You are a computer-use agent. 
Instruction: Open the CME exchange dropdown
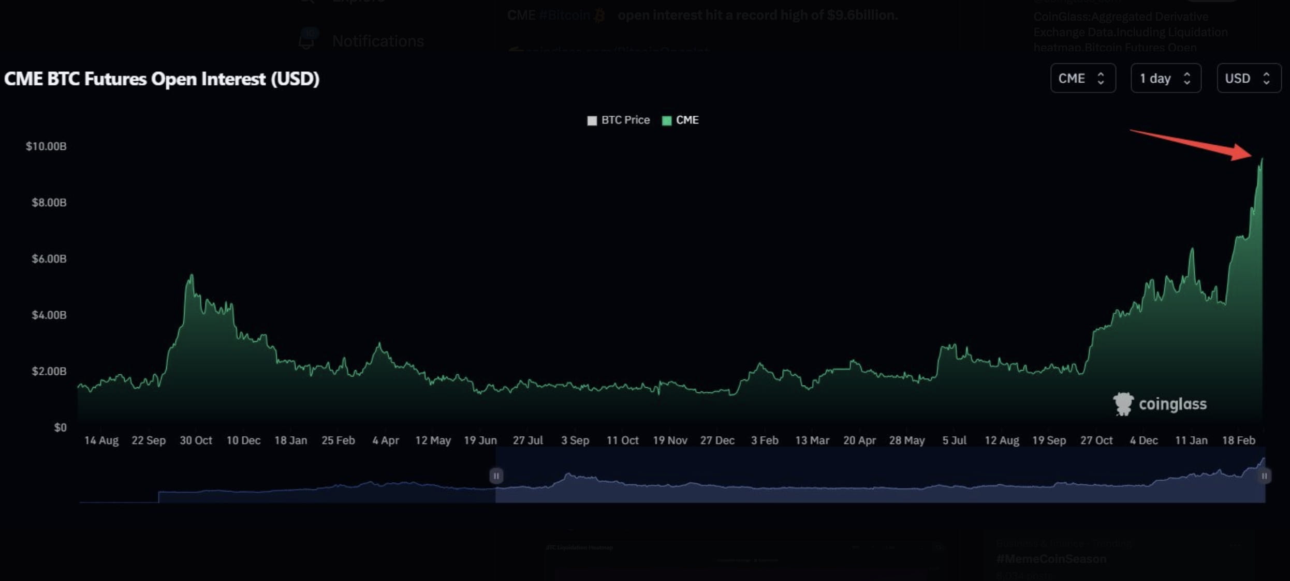[1083, 78]
